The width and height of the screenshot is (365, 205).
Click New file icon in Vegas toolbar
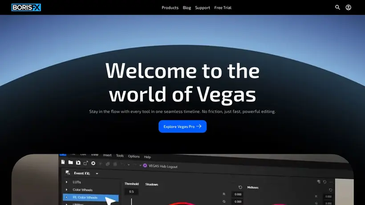tap(63, 162)
